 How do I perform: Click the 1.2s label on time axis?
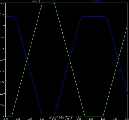click(x=79, y=119)
